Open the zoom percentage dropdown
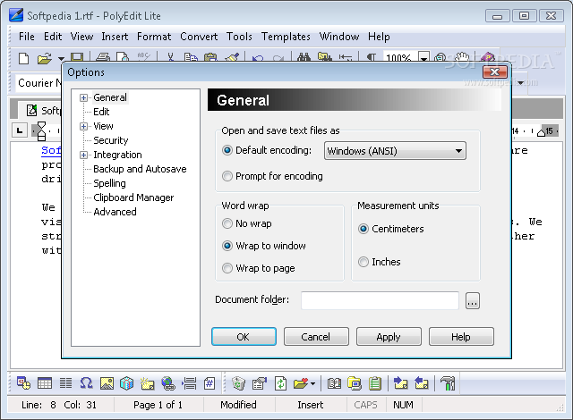Image resolution: width=573 pixels, height=420 pixels. coord(423,57)
